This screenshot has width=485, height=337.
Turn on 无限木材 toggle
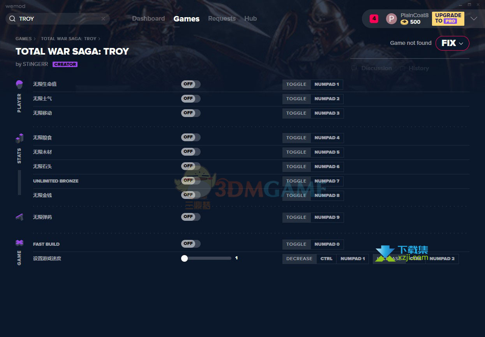click(191, 152)
